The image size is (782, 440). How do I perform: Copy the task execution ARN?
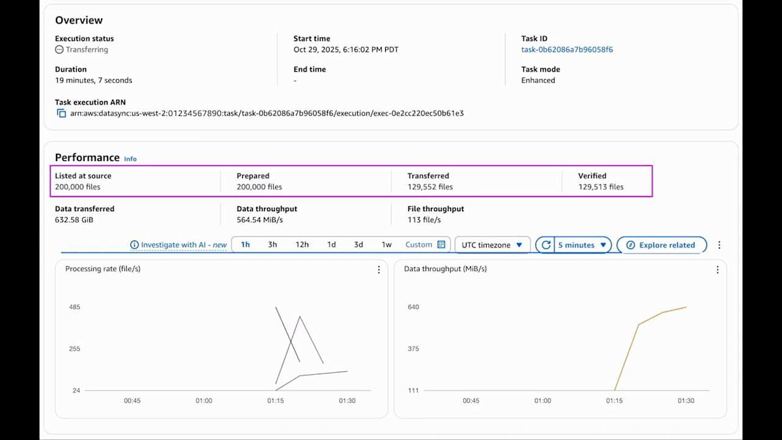61,113
